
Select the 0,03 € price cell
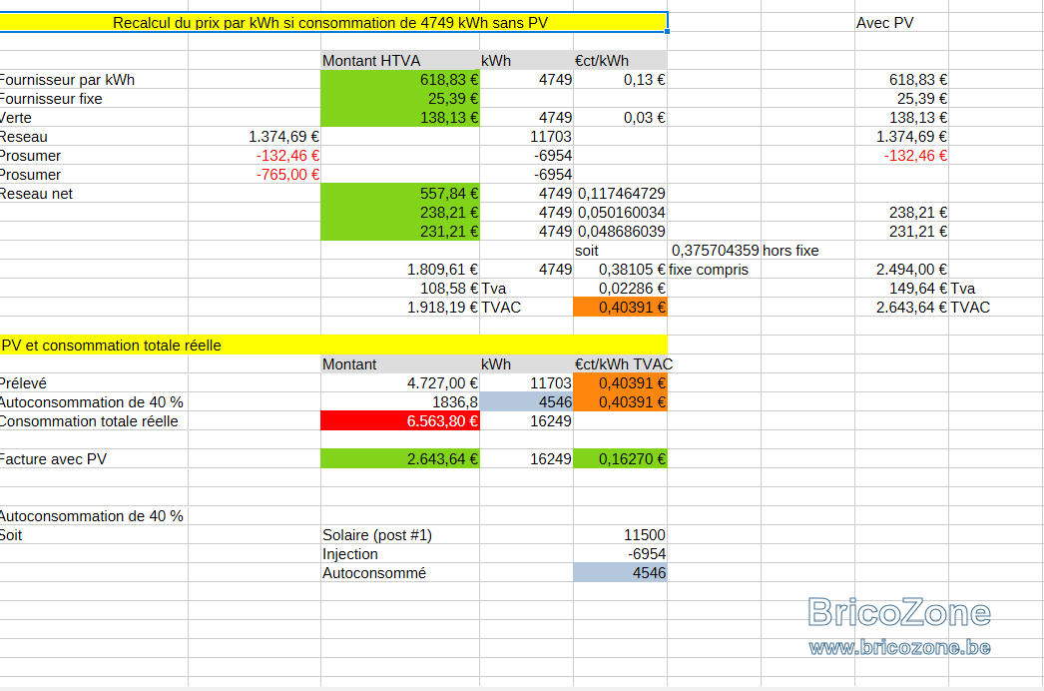pyautogui.click(x=620, y=118)
